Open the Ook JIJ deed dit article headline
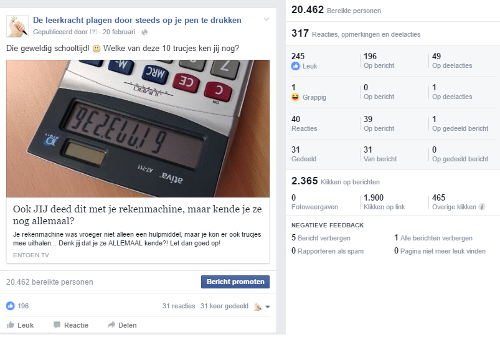The image size is (500, 337). [x=138, y=215]
